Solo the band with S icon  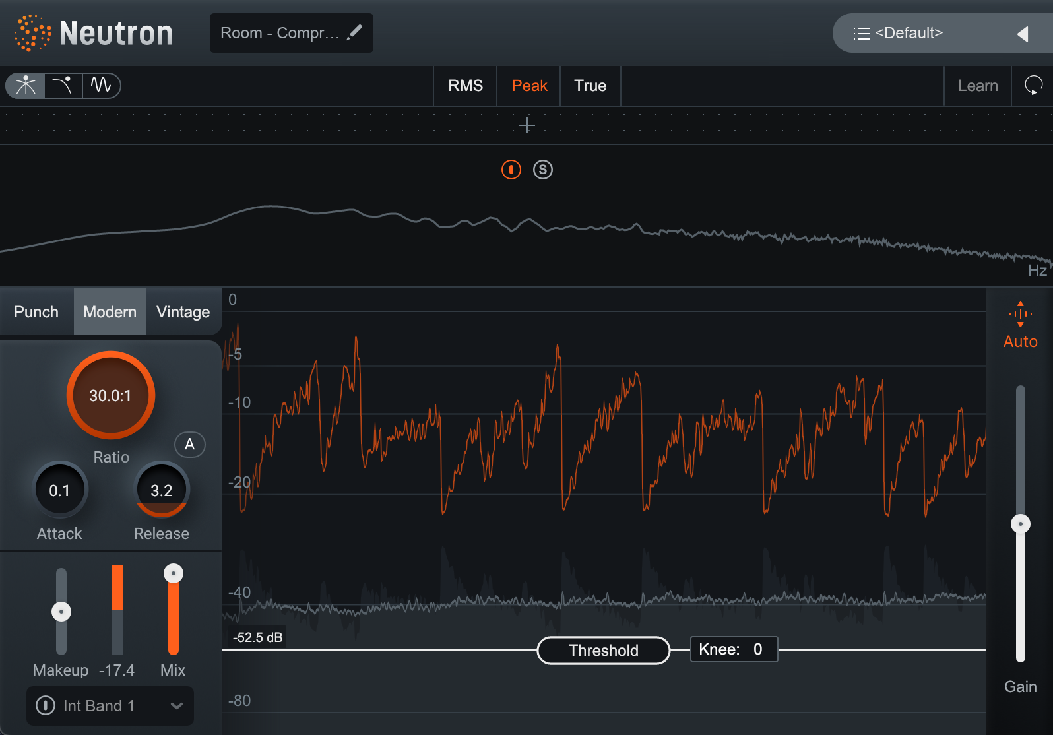tap(543, 170)
